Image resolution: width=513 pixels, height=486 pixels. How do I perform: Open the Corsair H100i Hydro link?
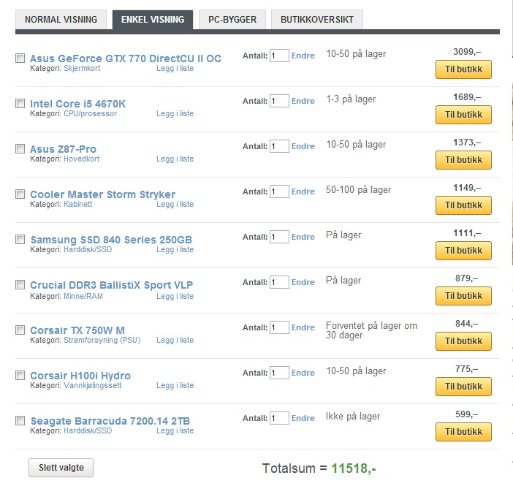[x=80, y=376]
